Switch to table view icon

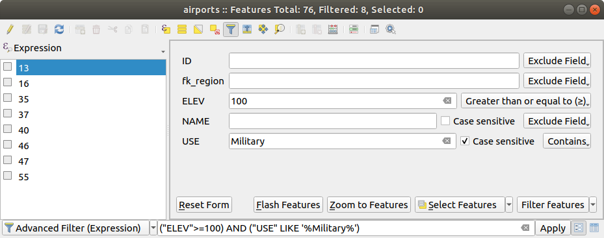594,228
